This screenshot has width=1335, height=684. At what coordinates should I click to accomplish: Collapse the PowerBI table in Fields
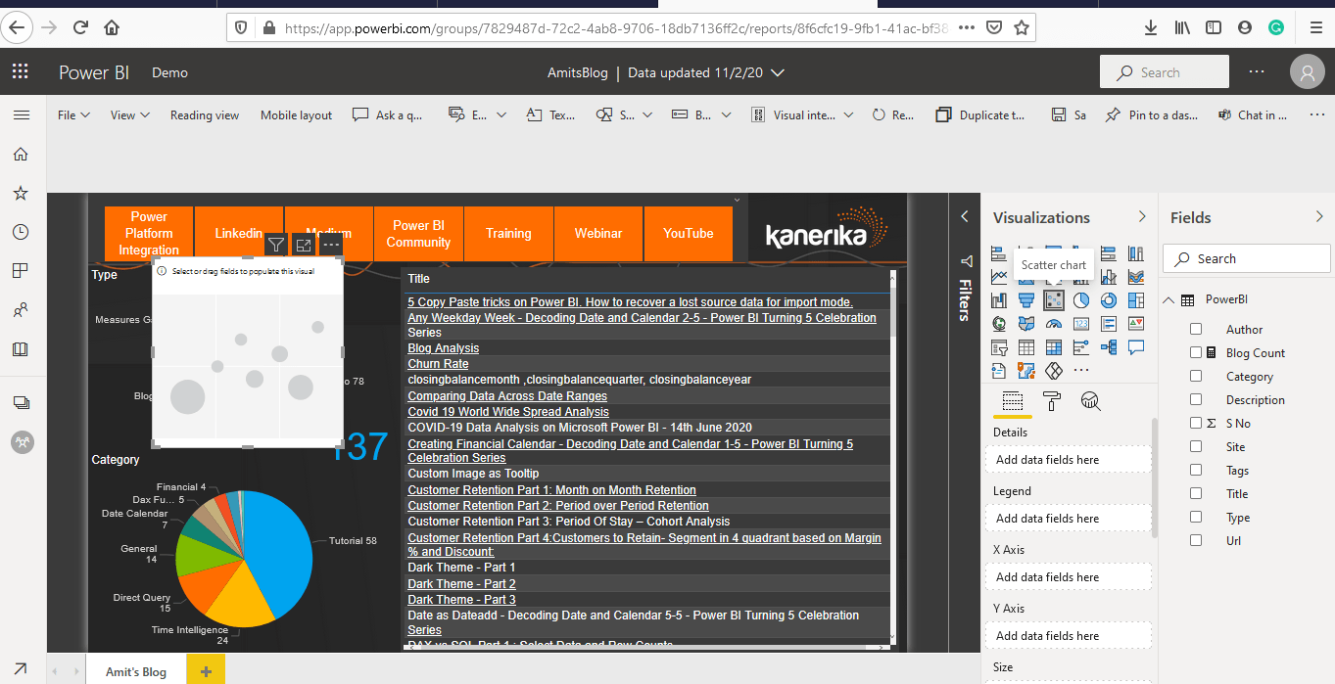(x=1168, y=300)
